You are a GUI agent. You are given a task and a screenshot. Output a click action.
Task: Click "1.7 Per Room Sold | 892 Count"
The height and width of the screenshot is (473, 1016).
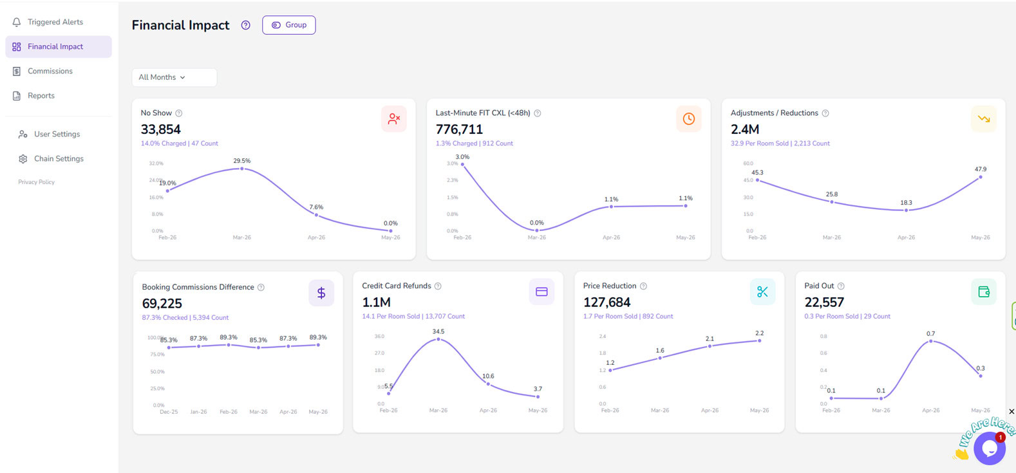coord(628,317)
